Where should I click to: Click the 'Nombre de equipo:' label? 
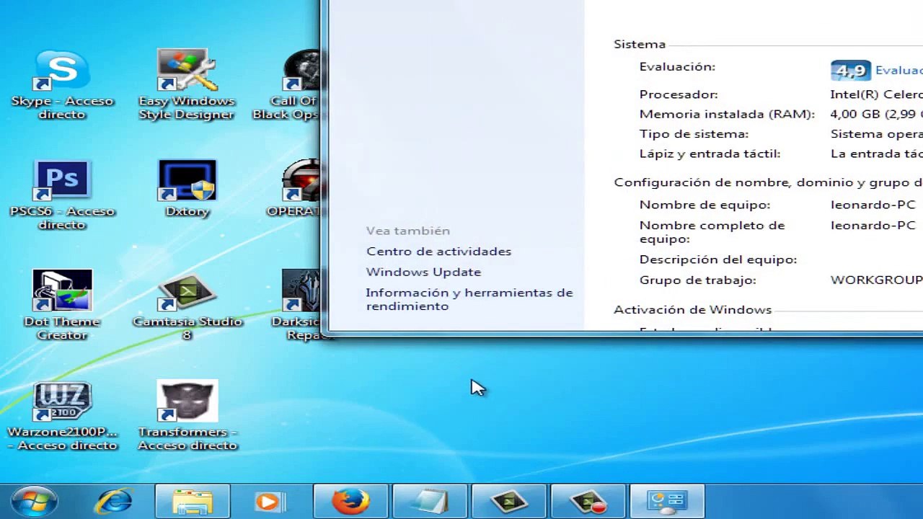705,205
